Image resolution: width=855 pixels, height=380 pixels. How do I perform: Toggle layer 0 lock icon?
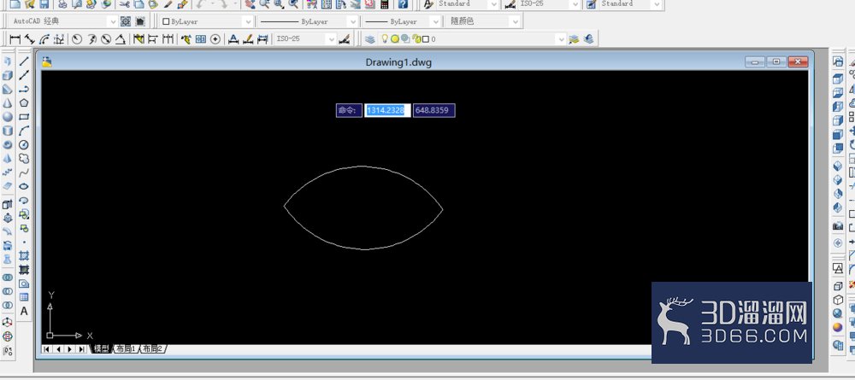pos(417,39)
